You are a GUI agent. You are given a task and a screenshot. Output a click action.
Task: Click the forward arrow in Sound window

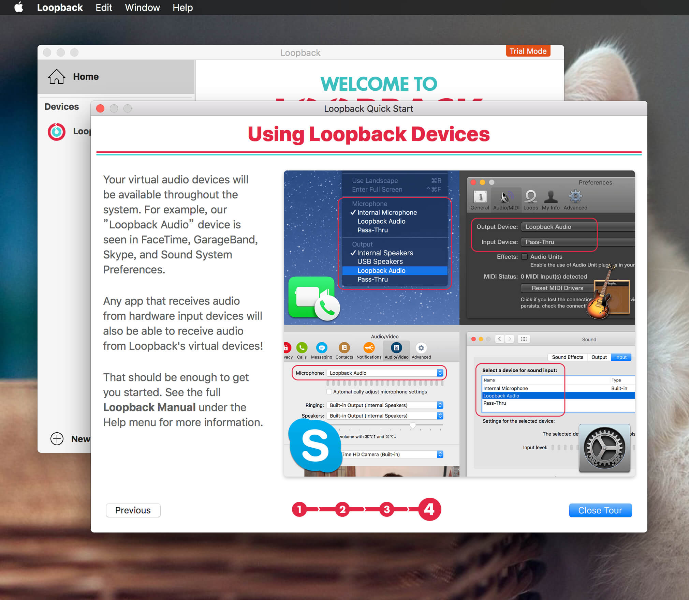(509, 339)
